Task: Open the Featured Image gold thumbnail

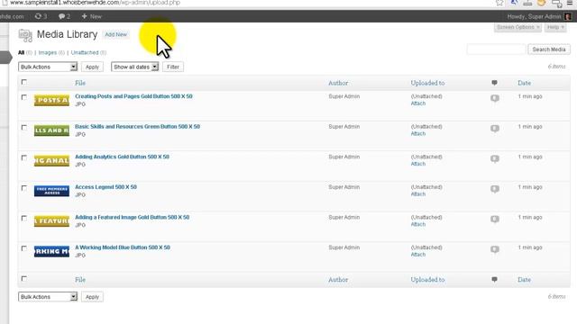Action: [x=51, y=221]
